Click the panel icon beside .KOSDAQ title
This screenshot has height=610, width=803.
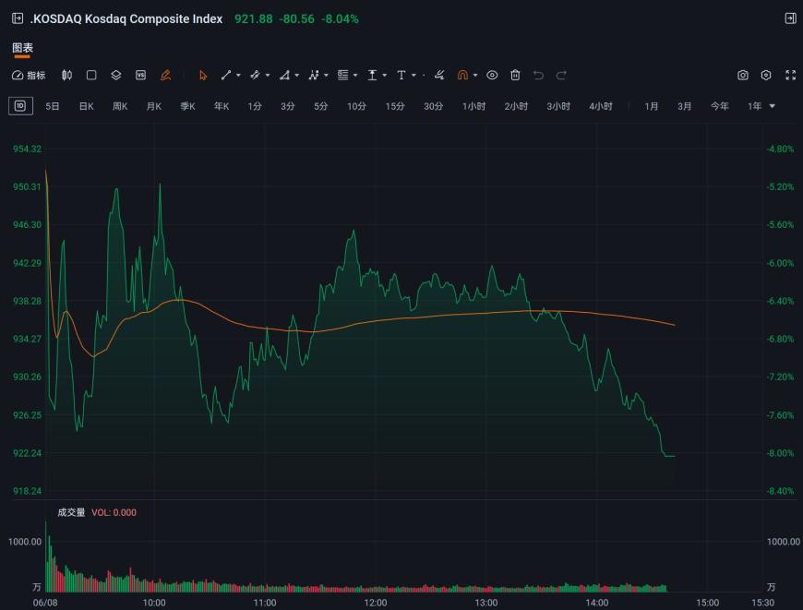pos(18,18)
